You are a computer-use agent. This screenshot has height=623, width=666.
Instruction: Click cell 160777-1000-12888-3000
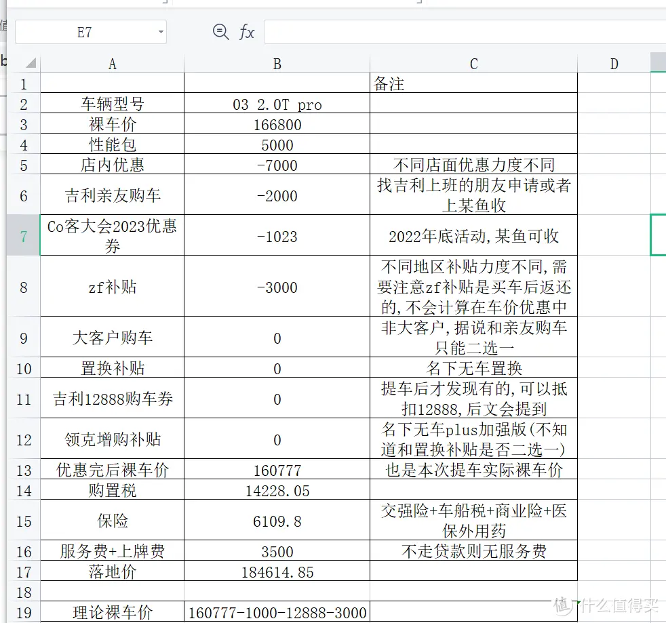coord(277,612)
